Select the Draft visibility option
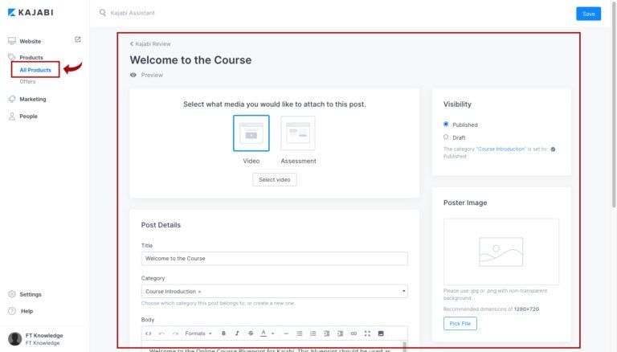This screenshot has width=617, height=352. pyautogui.click(x=446, y=137)
